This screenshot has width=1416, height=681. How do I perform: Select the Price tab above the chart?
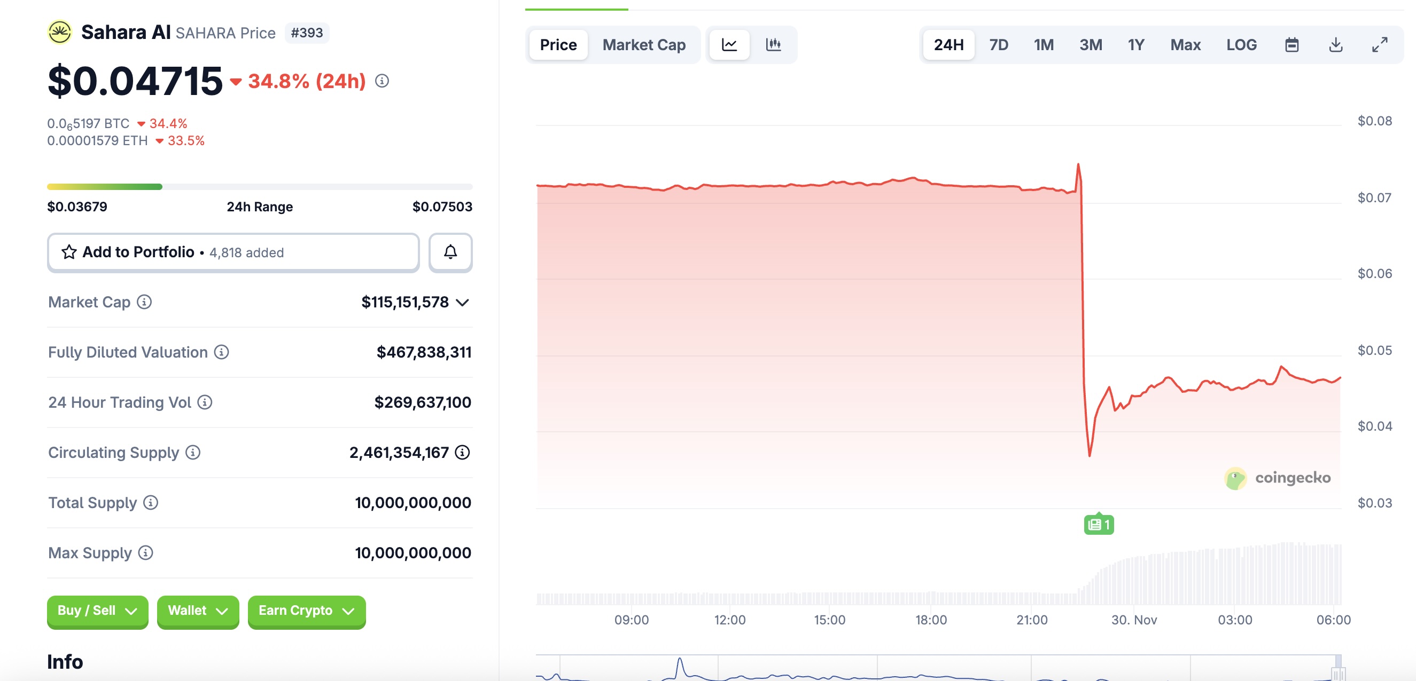[558, 44]
